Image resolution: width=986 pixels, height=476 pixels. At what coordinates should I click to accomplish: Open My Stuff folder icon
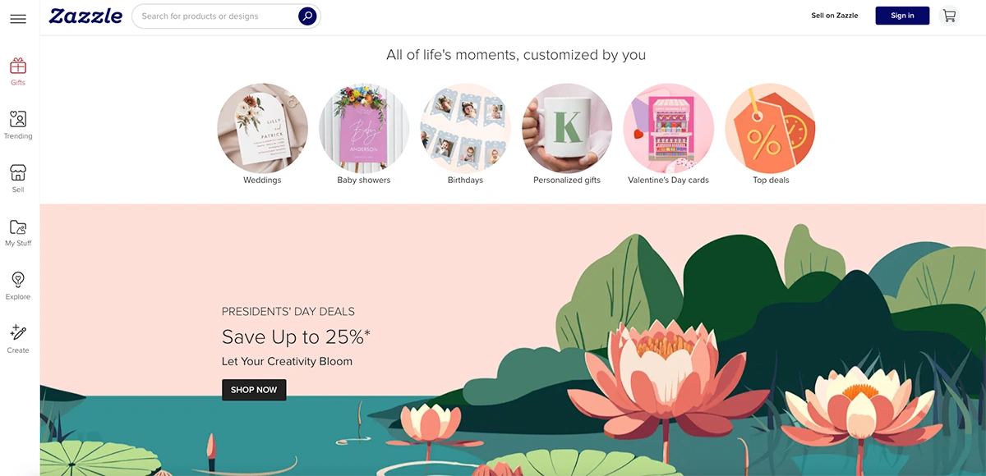[18, 227]
